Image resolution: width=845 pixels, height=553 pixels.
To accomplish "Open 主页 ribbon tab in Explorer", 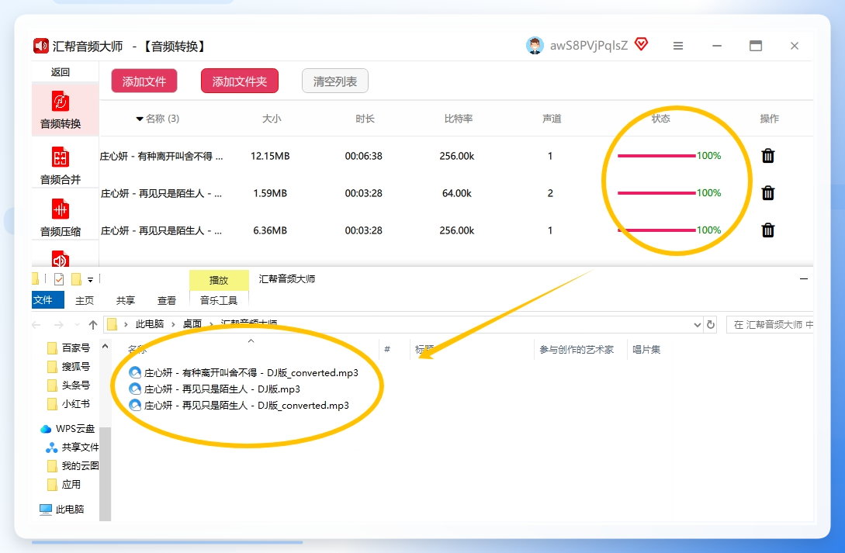I will pyautogui.click(x=85, y=300).
